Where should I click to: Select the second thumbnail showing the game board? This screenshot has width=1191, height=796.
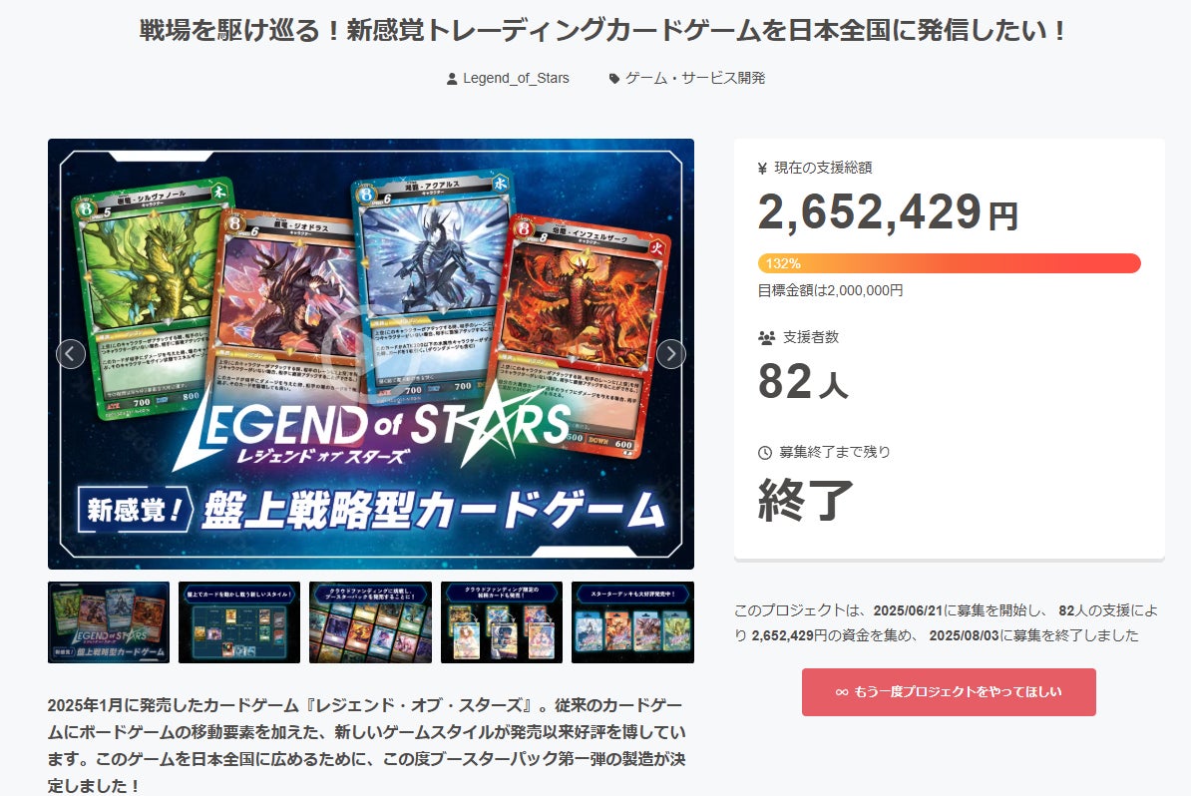click(x=239, y=622)
